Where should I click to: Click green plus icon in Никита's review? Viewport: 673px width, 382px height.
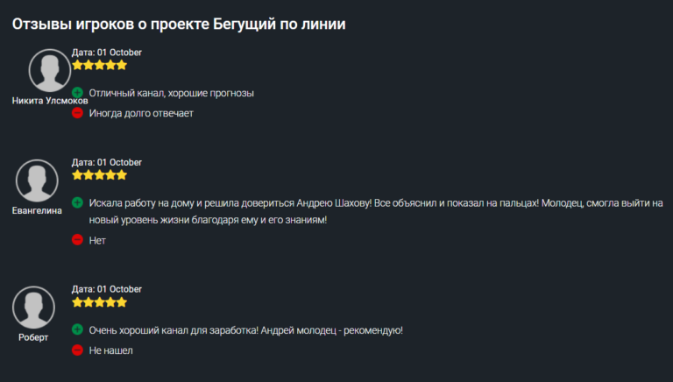point(77,93)
